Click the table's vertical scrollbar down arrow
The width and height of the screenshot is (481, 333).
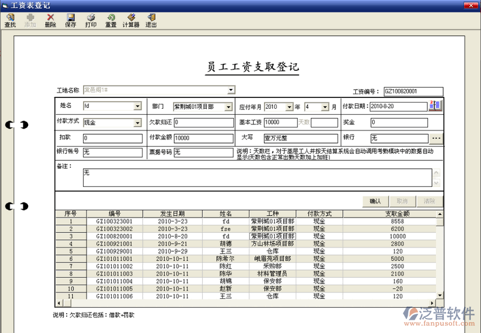pyautogui.click(x=440, y=295)
